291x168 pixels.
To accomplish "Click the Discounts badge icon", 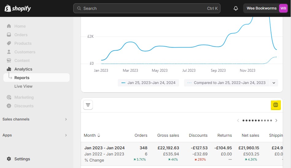I will click(x=9, y=106).
